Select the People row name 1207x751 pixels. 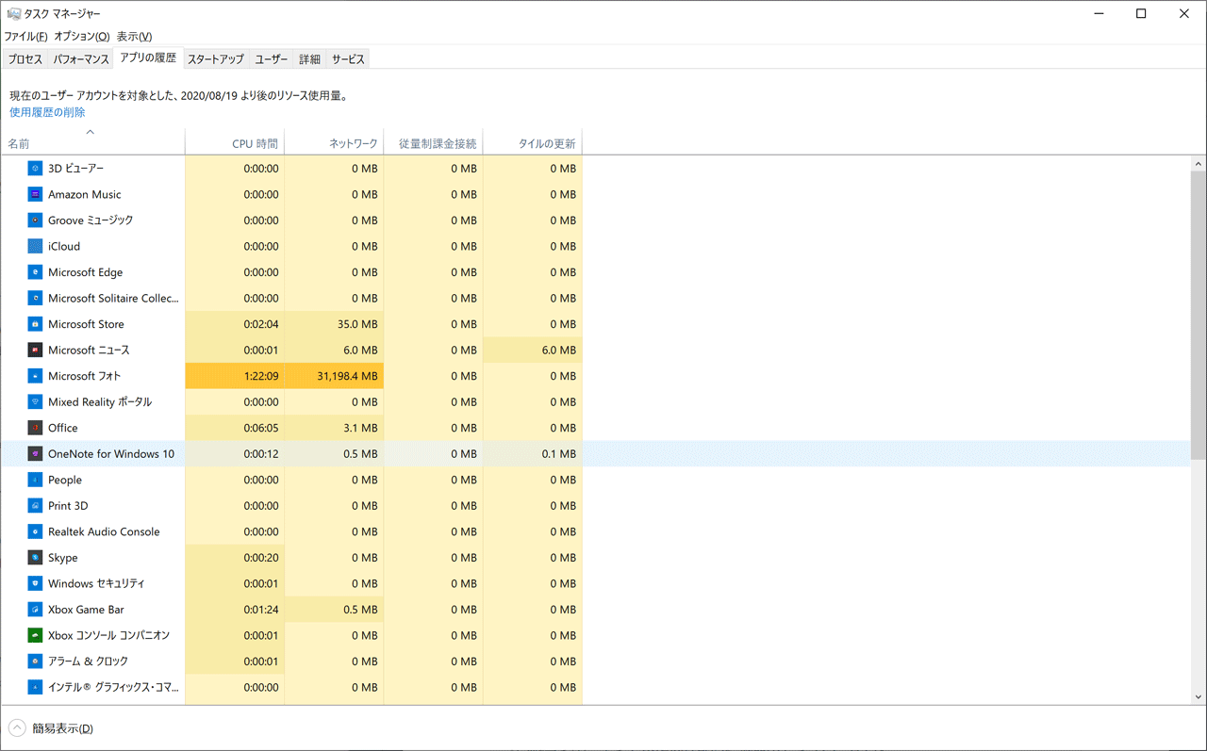point(65,480)
